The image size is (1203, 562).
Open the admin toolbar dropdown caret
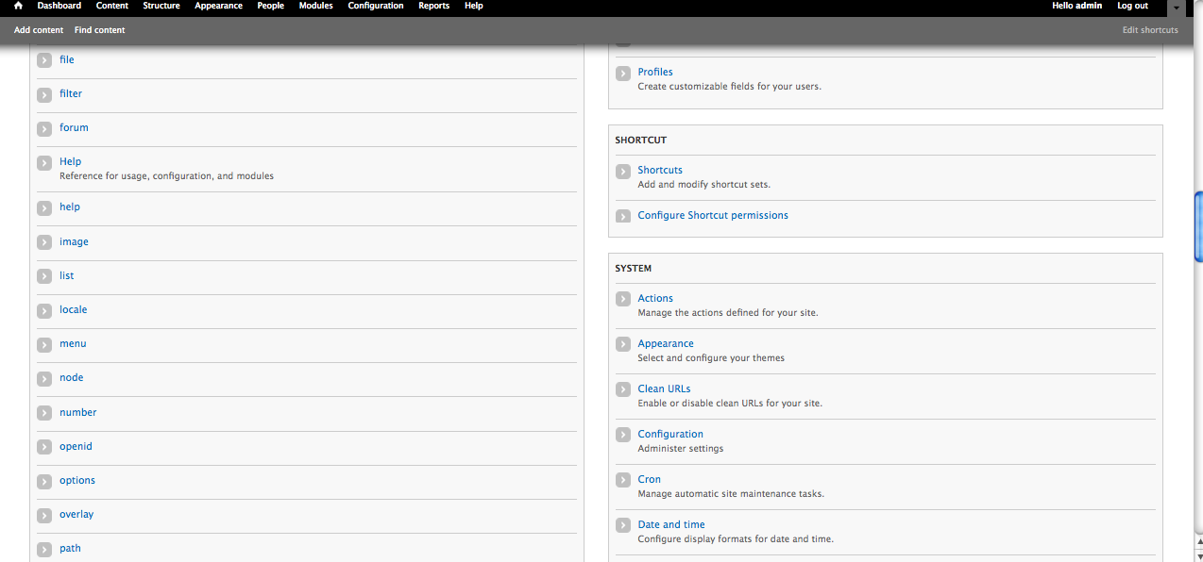click(1175, 8)
